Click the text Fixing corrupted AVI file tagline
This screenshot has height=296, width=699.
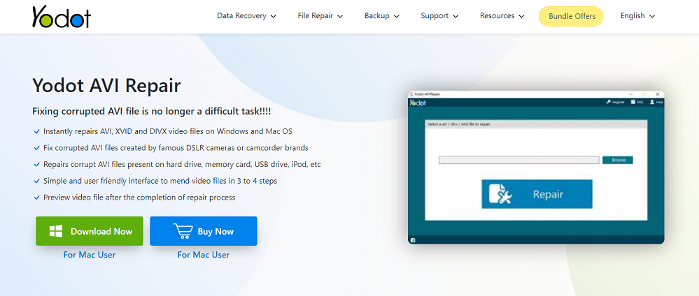point(152,111)
